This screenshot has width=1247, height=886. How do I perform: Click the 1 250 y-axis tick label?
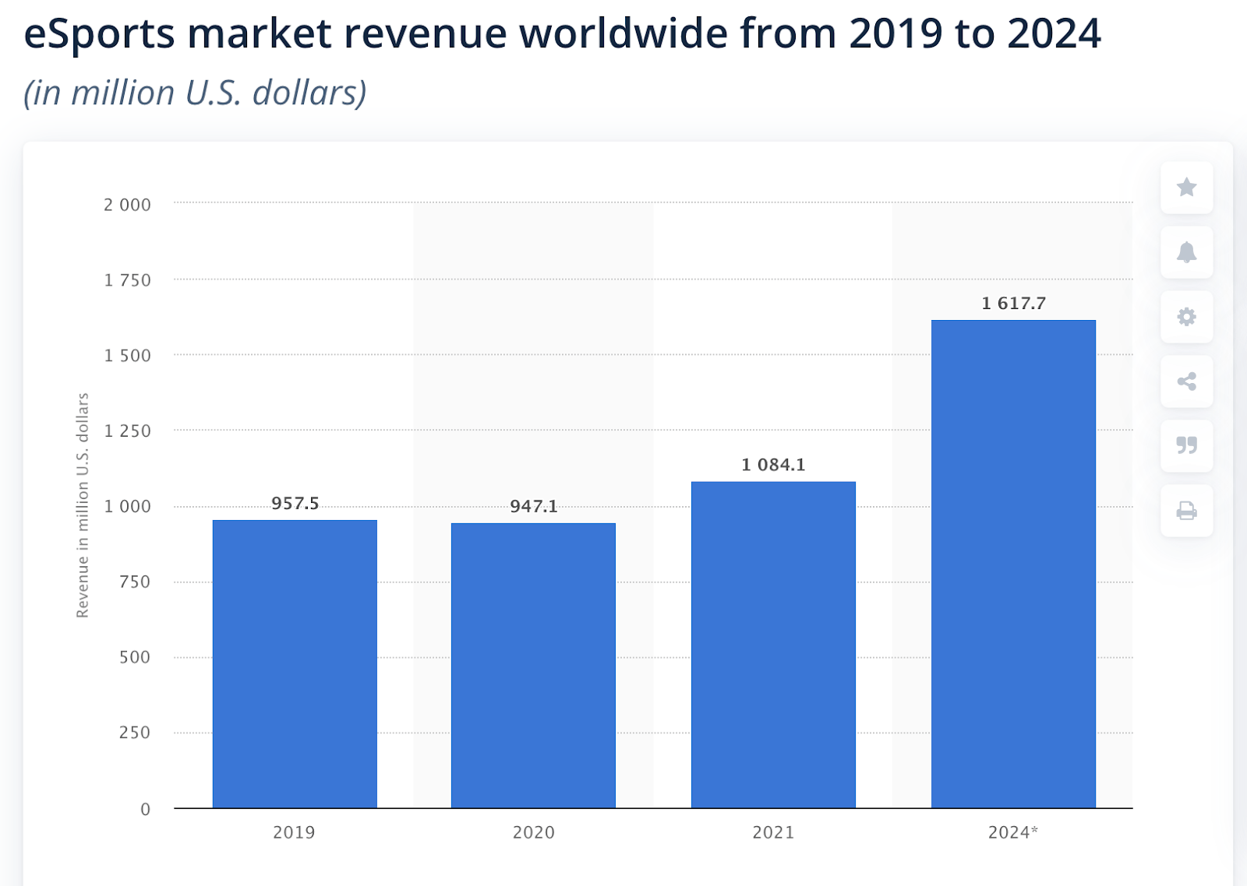click(x=128, y=431)
